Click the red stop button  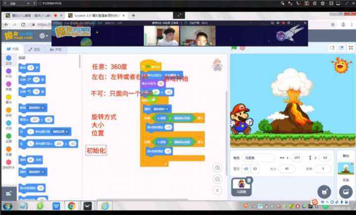tap(242, 48)
